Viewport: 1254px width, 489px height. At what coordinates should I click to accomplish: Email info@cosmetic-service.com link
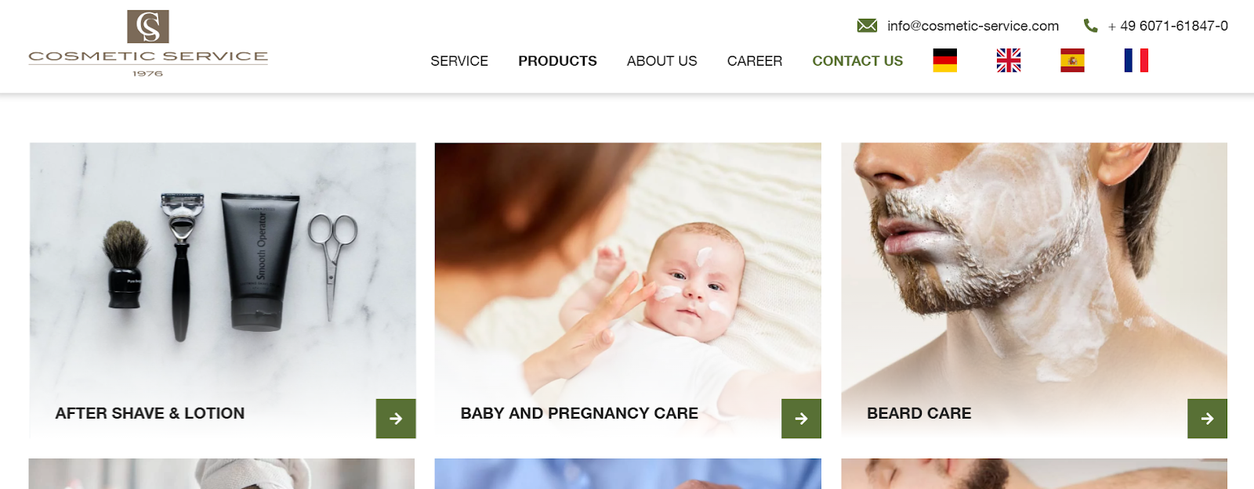click(x=973, y=26)
